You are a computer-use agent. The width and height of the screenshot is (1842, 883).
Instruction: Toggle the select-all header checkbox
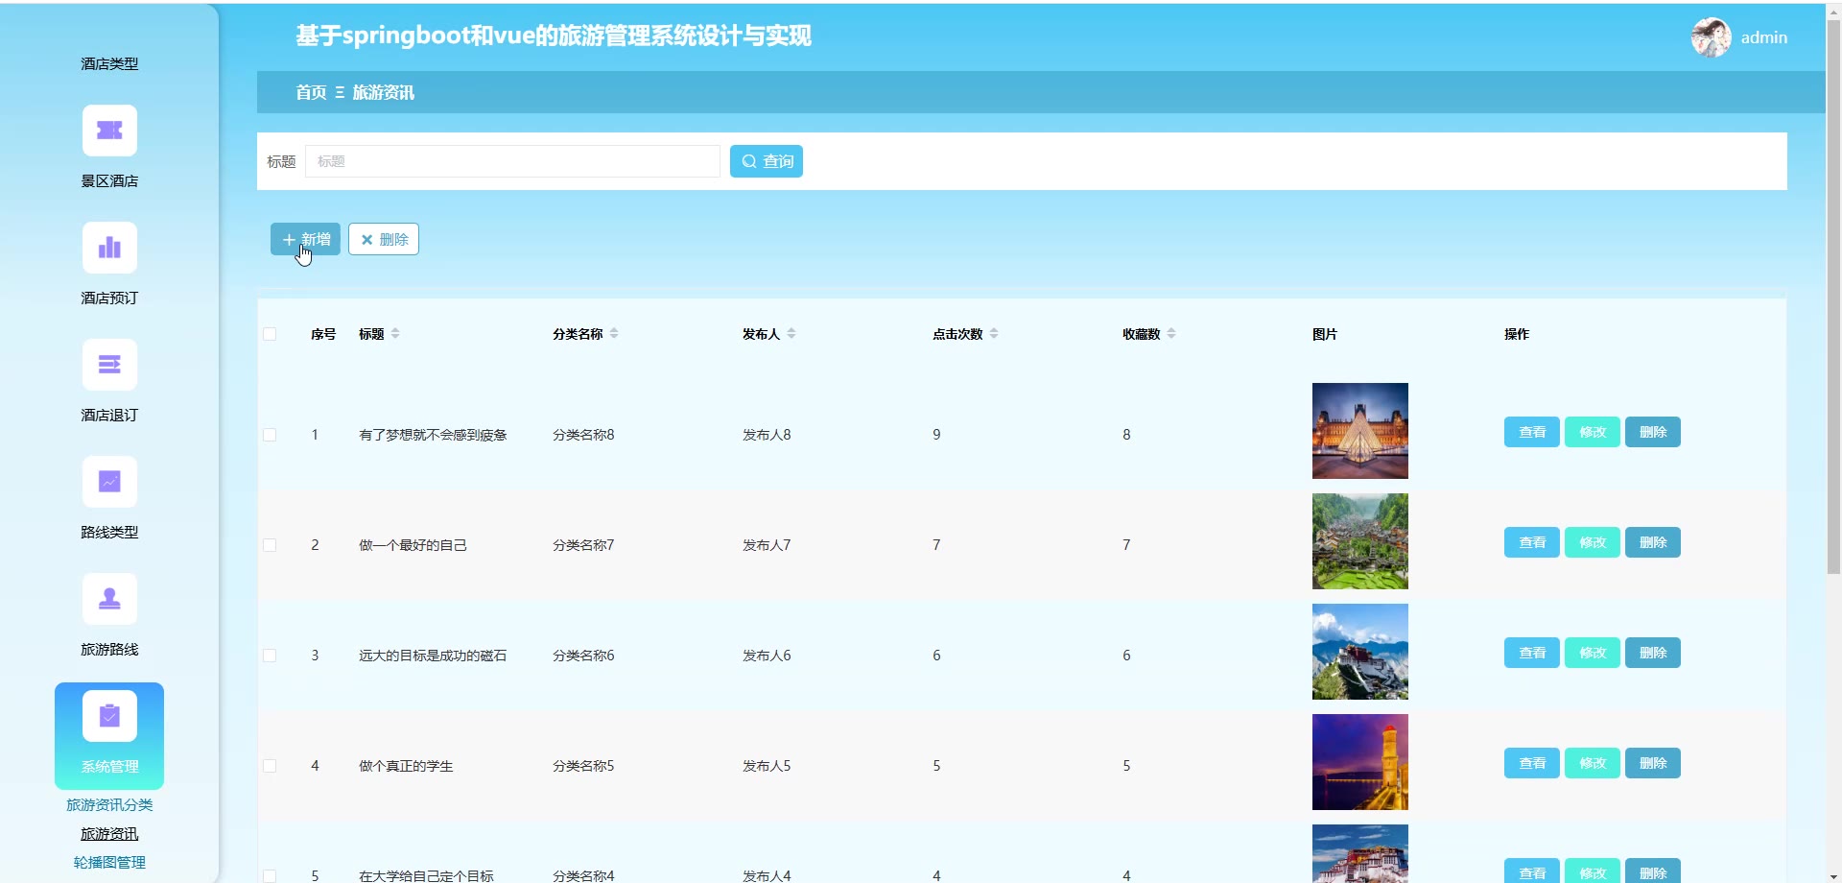(x=270, y=334)
